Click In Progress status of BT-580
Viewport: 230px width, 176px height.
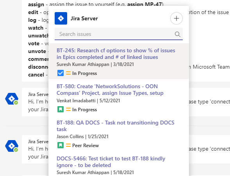point(84,110)
